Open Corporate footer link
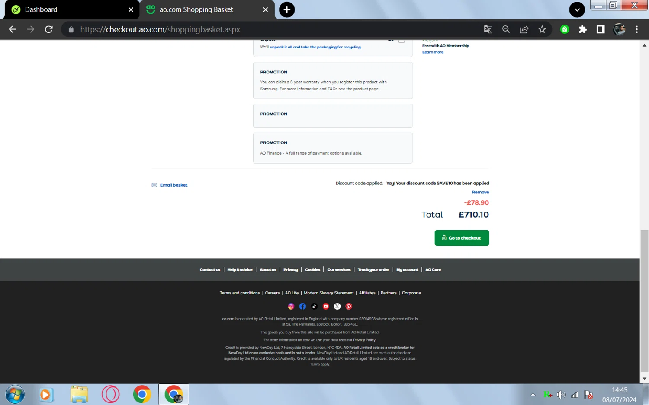This screenshot has height=405, width=649. [x=411, y=293]
